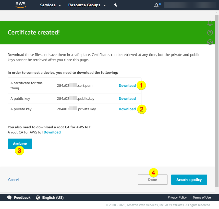Download the certificate cert.pem file

pos(127,85)
